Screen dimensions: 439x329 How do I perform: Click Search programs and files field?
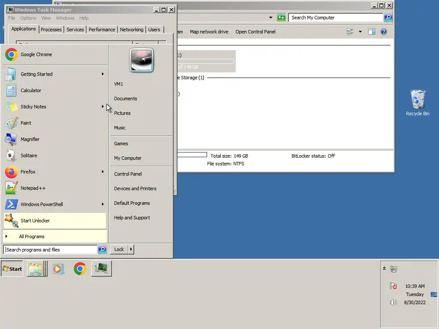click(x=51, y=250)
